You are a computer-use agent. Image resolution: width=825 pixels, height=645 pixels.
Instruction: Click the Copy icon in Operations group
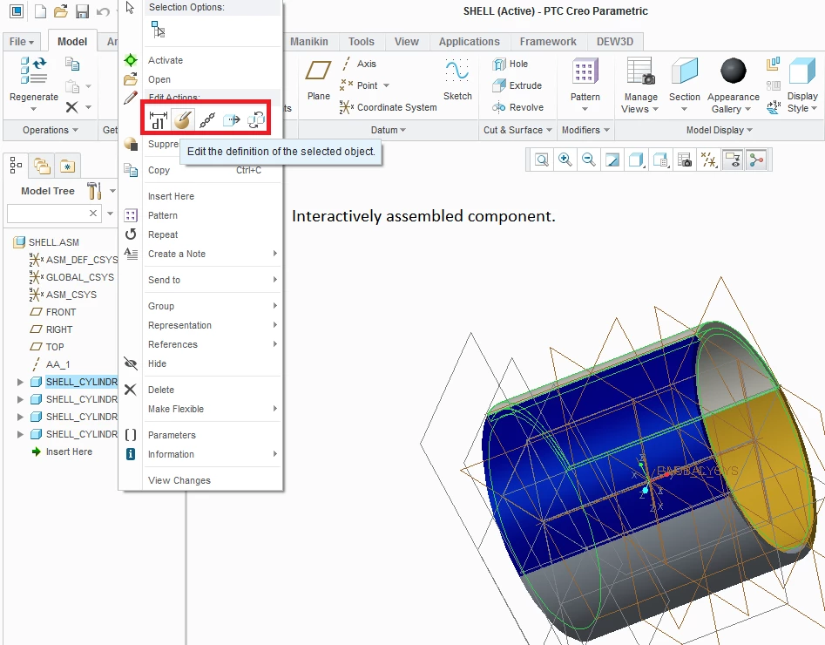[x=72, y=64]
